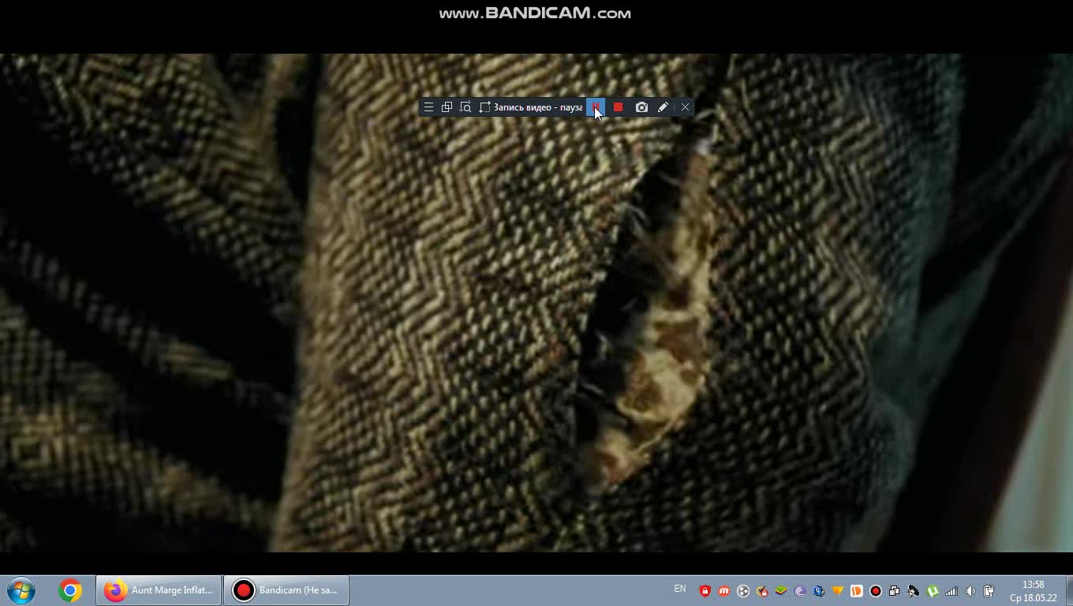The width and height of the screenshot is (1073, 606).
Task: Click the orange downward triangle tray icon
Action: (x=838, y=590)
